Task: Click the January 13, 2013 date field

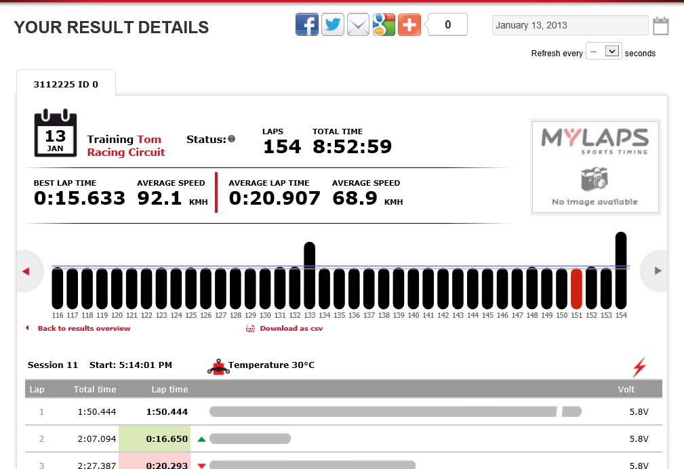Action: pyautogui.click(x=569, y=26)
